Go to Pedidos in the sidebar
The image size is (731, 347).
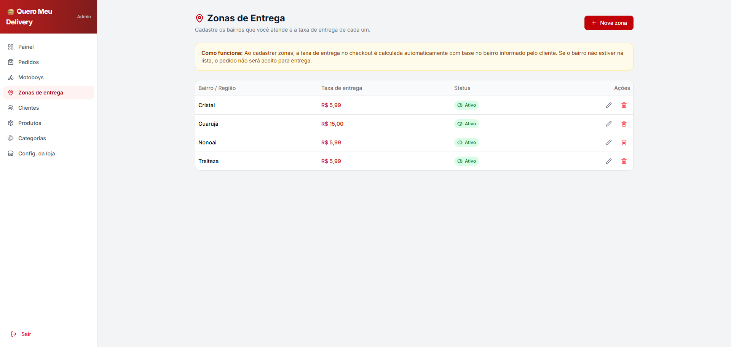point(28,62)
